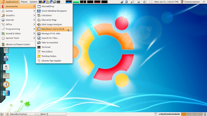Switch to the WIN 7 taskbar window
The height and width of the screenshot is (116, 207).
(51, 114)
